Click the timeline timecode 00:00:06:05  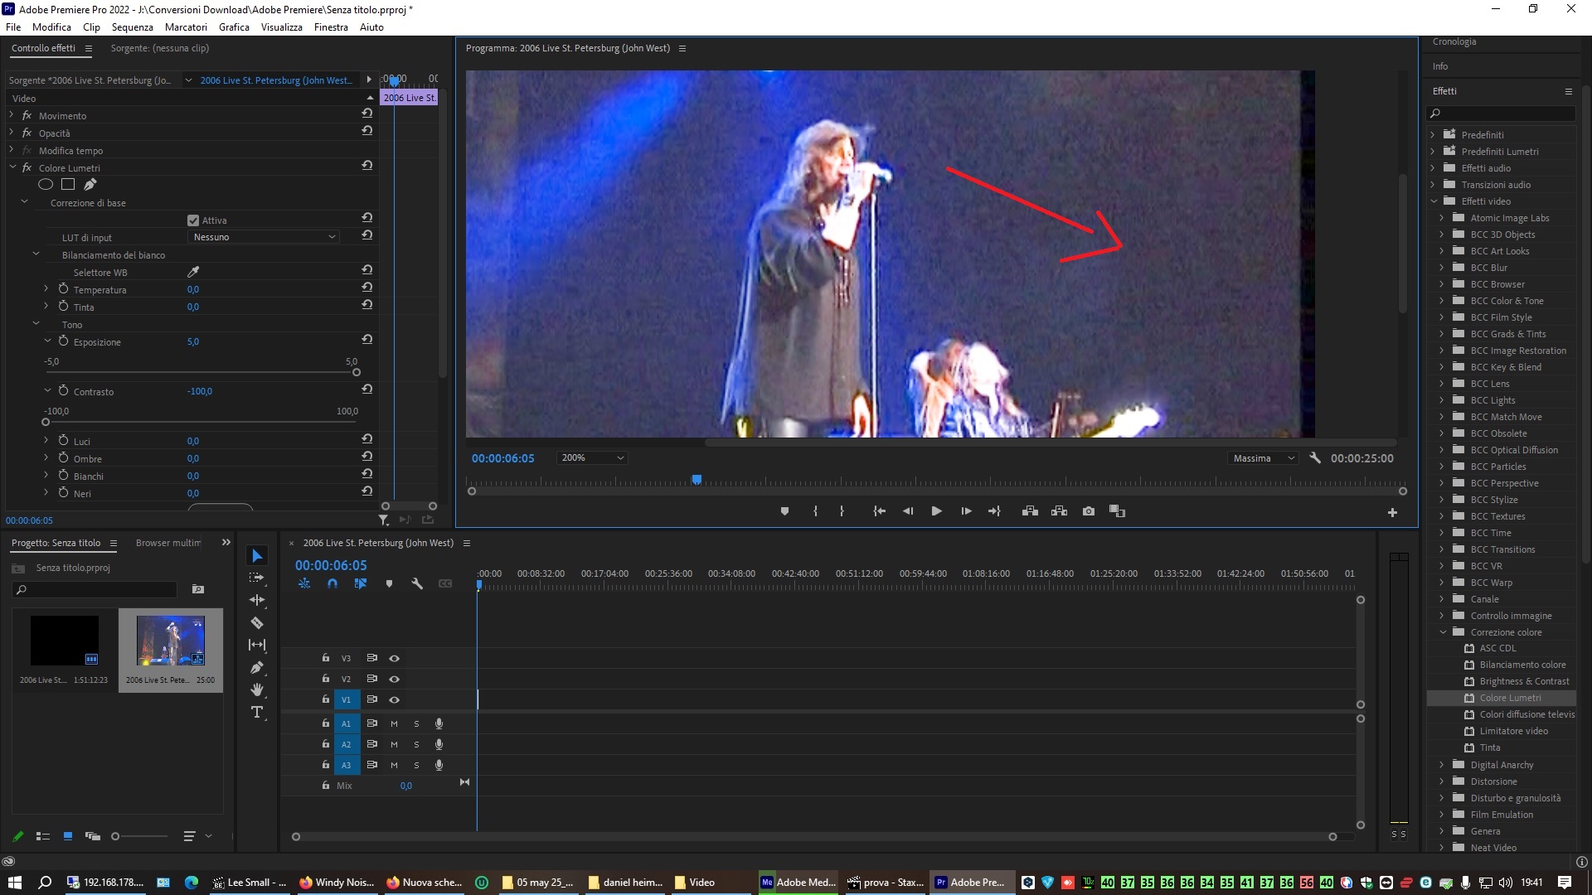(x=331, y=565)
